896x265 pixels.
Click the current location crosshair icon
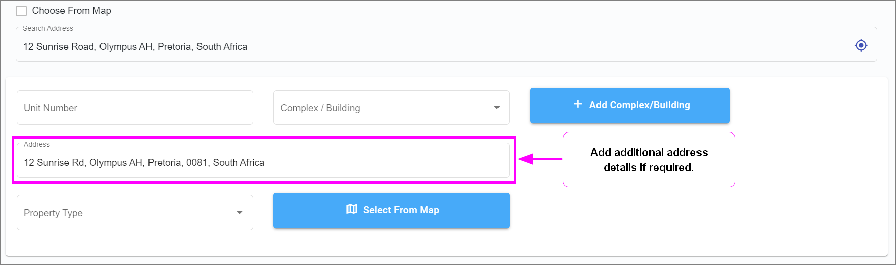(861, 45)
